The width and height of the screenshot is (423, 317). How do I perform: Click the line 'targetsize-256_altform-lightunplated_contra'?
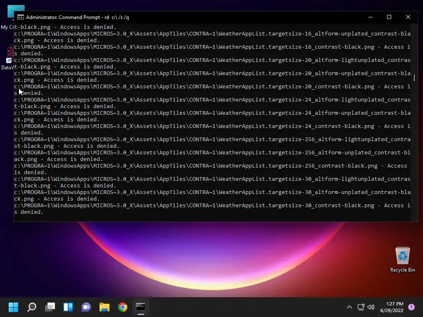click(340, 140)
